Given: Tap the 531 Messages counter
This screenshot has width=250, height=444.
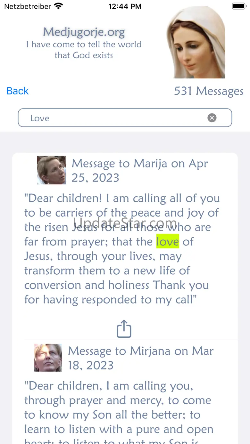Looking at the screenshot, I should pyautogui.click(x=209, y=91).
